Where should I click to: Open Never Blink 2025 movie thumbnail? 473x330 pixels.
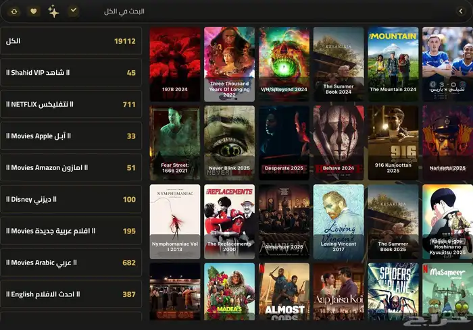(229, 142)
